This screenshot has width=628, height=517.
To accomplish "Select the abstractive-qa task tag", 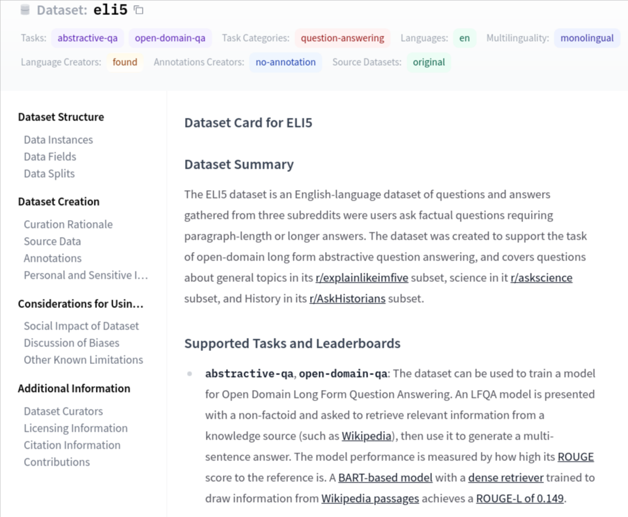I will pos(87,38).
